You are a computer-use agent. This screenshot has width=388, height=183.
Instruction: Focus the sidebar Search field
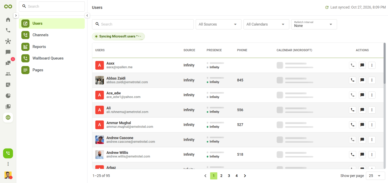click(x=52, y=7)
